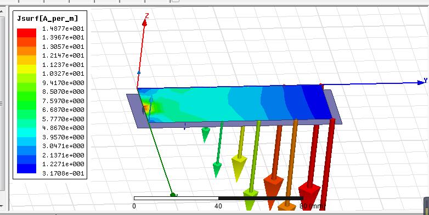Viewport: 429px width, 215px height.
Task: Click the up arrow of left scrollbar
Action: coord(1,12)
